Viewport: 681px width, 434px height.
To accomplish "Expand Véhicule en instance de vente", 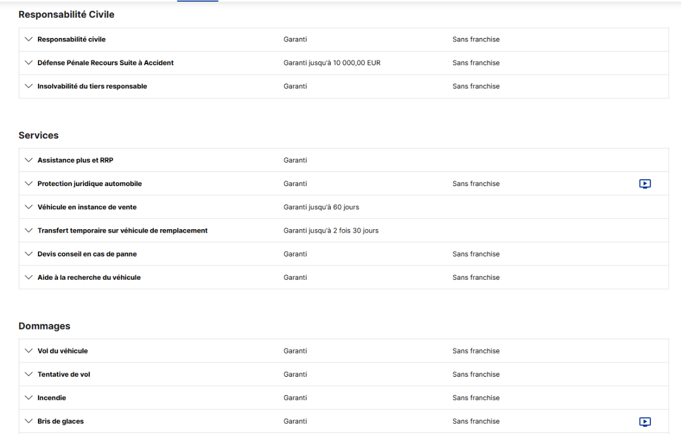I will pos(29,207).
